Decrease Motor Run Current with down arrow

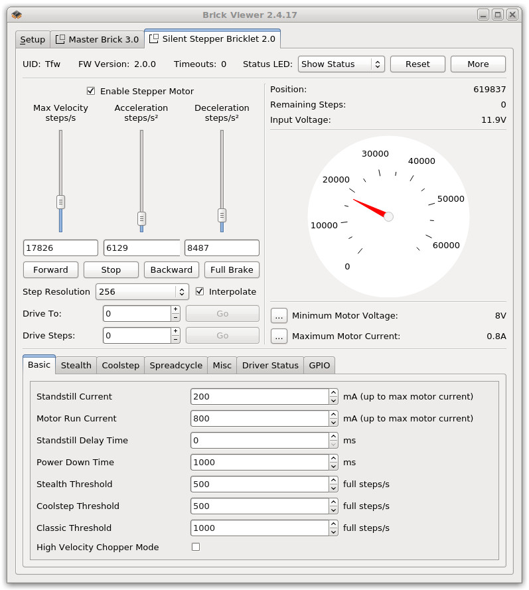(x=333, y=423)
